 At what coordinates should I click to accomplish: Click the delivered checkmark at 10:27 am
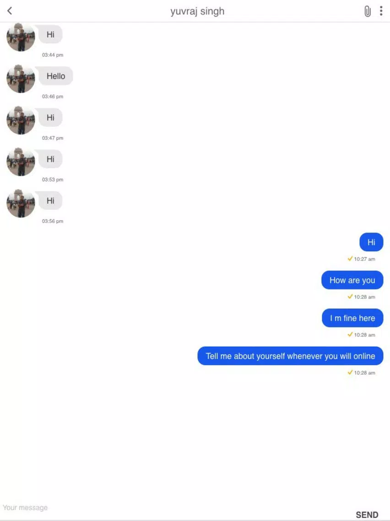click(x=350, y=259)
